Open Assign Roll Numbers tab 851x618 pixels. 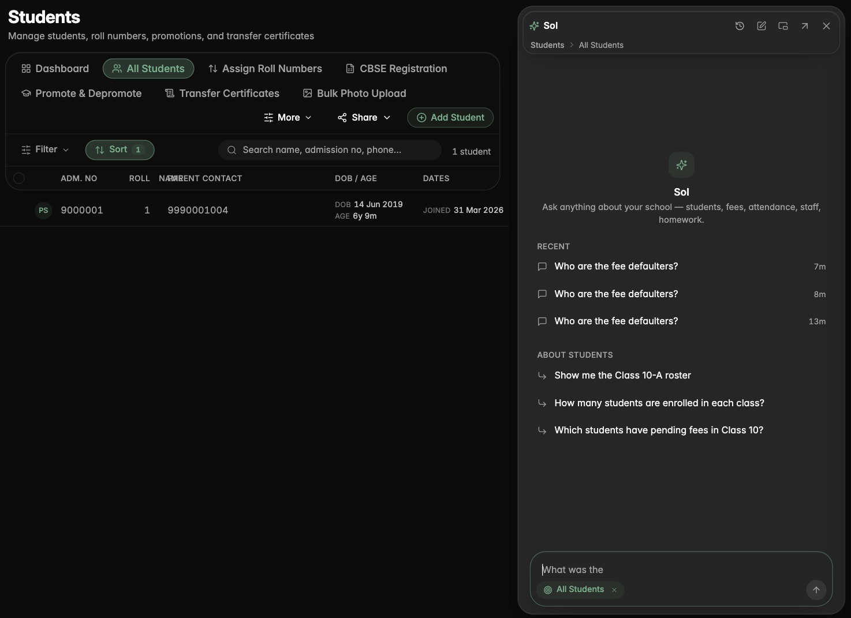(x=265, y=69)
